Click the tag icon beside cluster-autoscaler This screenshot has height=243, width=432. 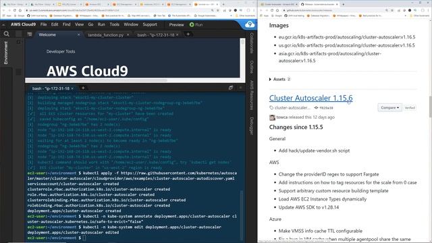[x=271, y=108]
